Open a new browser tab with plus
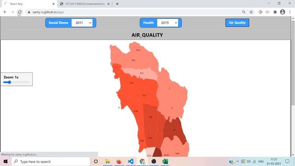This screenshot has width=295, height=166. coord(117,4)
